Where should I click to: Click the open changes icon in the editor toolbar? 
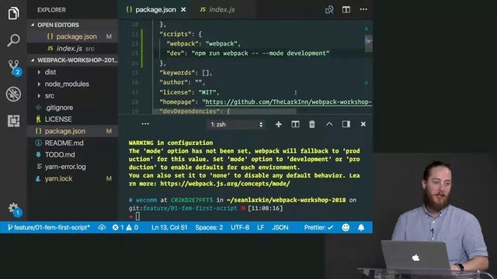click(329, 10)
